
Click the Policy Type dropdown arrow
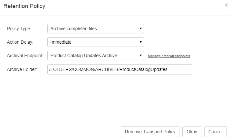point(141,29)
